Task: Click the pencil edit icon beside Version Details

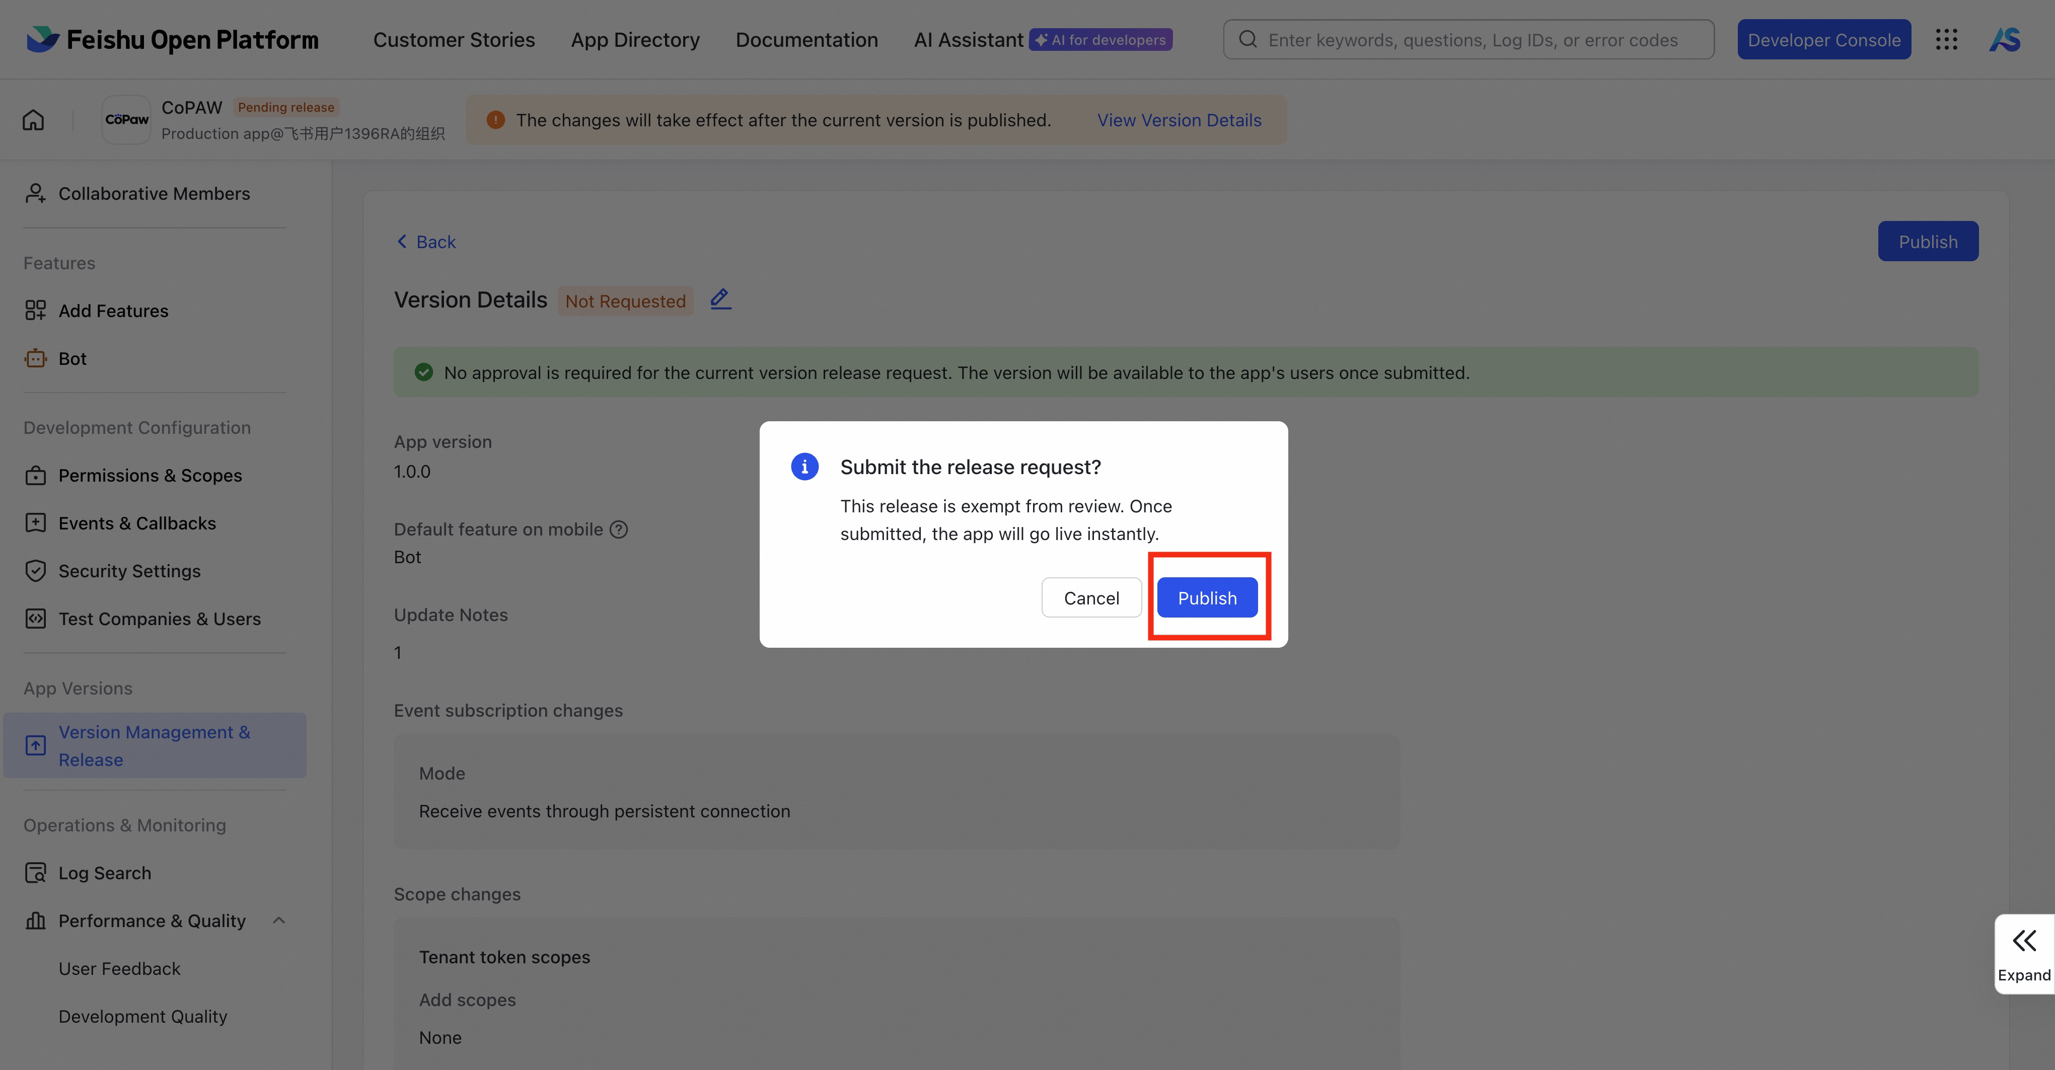Action: click(x=720, y=299)
